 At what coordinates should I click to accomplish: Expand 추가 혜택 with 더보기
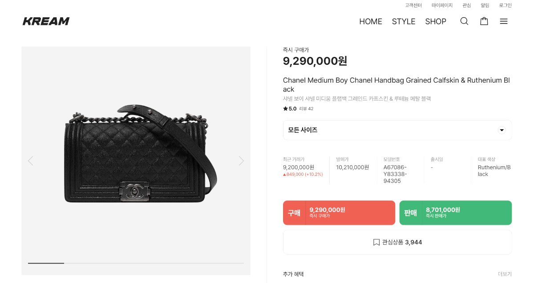click(505, 274)
